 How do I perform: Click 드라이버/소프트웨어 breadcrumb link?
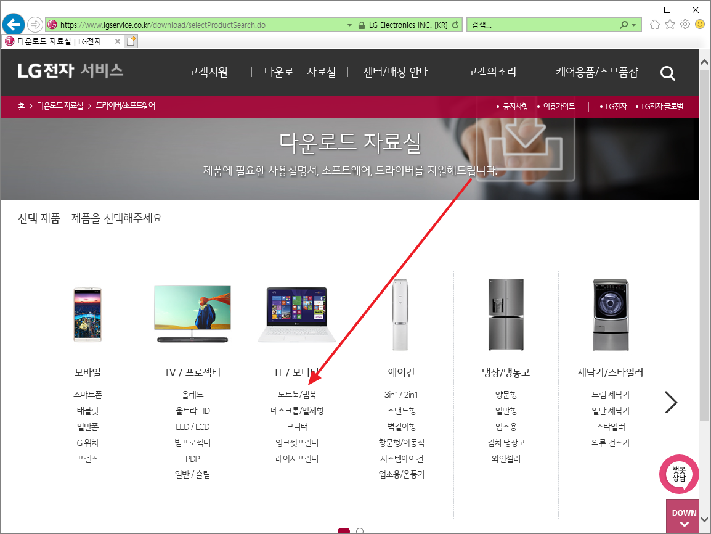125,105
